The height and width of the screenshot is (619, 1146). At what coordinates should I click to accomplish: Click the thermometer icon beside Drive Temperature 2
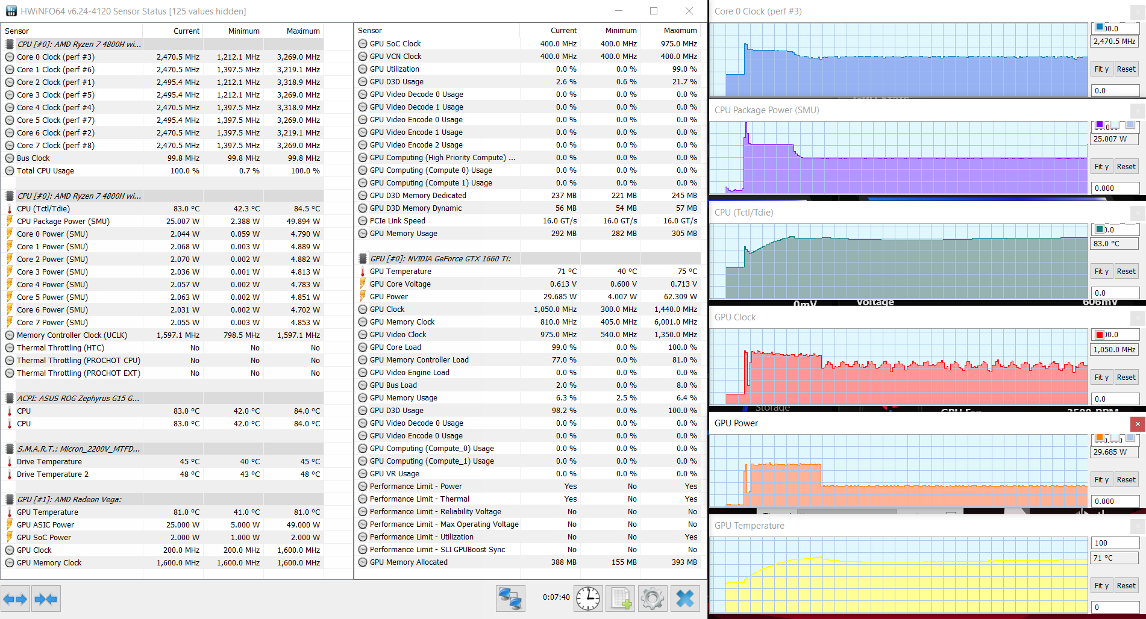pyautogui.click(x=10, y=474)
